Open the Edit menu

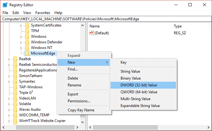(16, 13)
